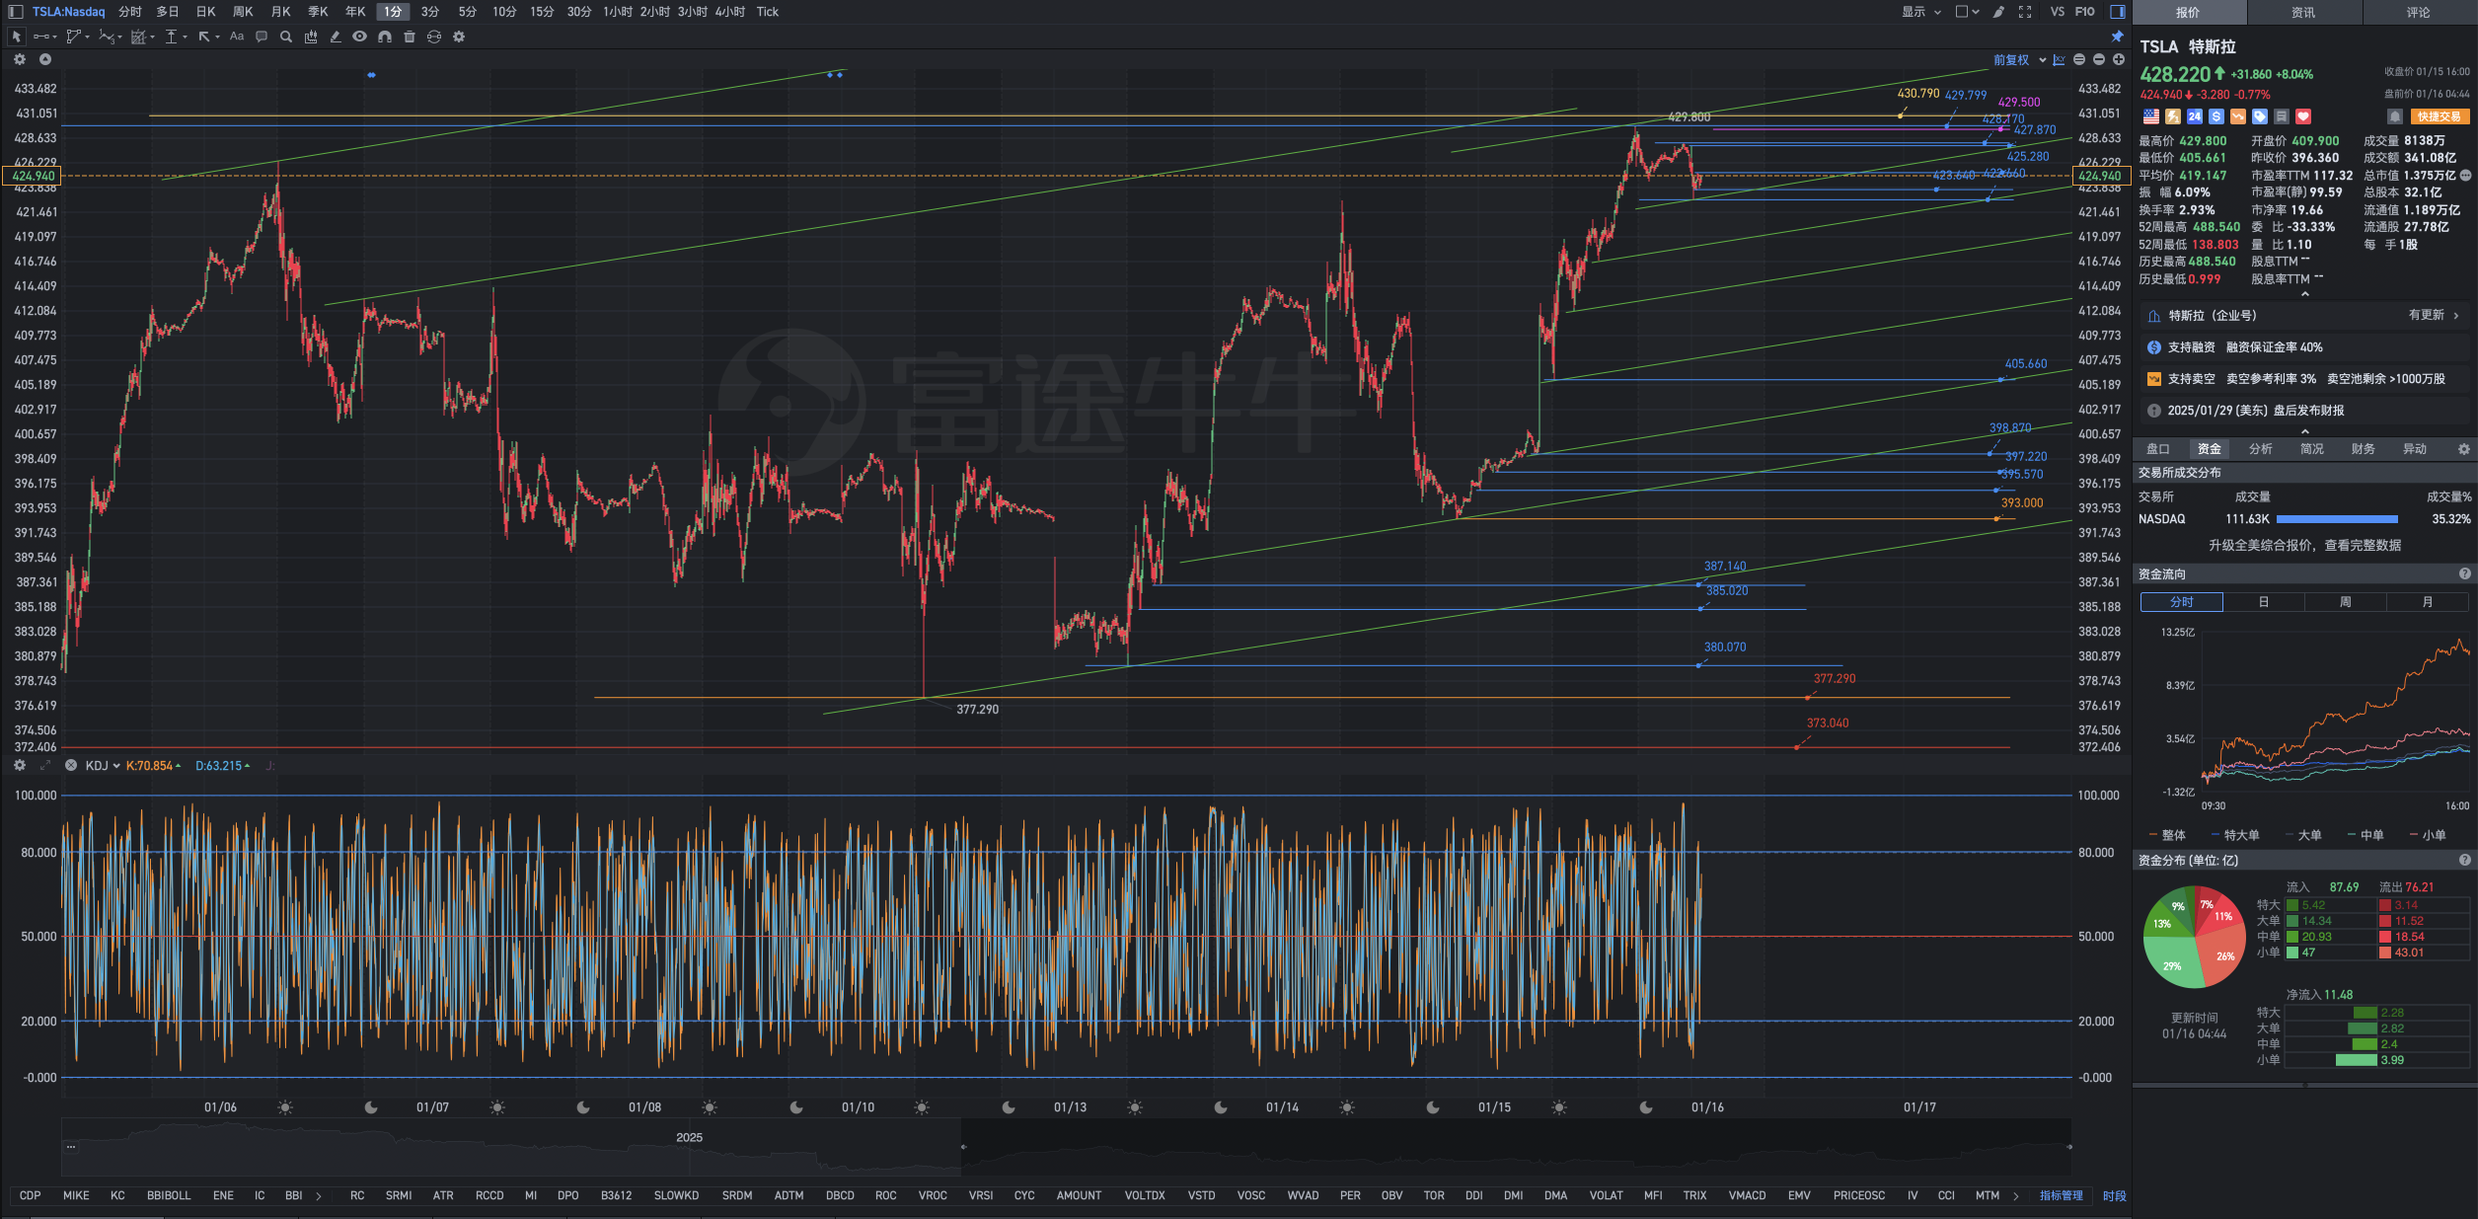
Task: Click the blue pin icon
Action: click(x=2117, y=37)
